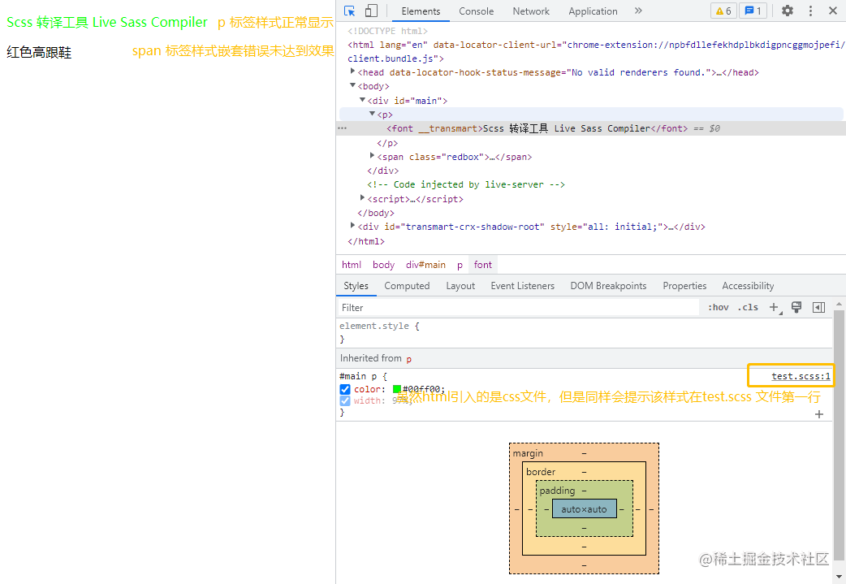This screenshot has height=584, width=846.
Task: Open the #00ff00 green color swatch
Action: pyautogui.click(x=396, y=389)
